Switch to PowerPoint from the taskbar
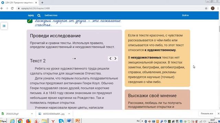220x123 pixels. click(77, 121)
